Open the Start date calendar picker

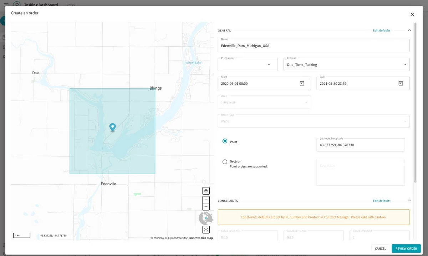coord(302,83)
